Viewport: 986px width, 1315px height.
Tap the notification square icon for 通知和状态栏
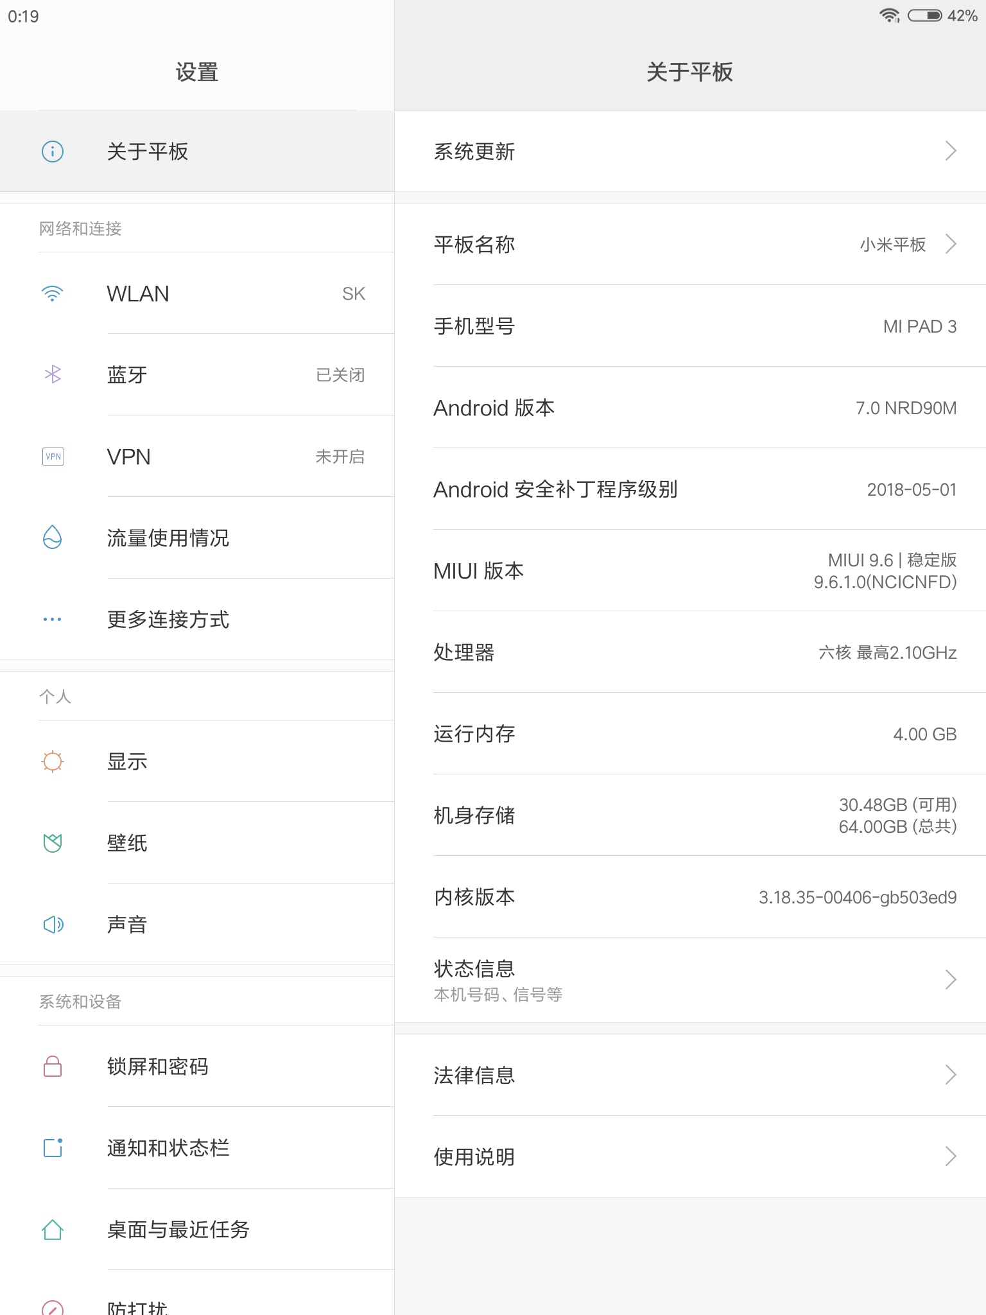(53, 1147)
